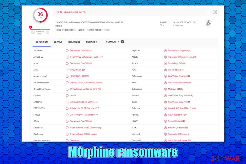Image resolution: width=246 pixels, height=164 pixels.
Task: Switch to the Details tab
Action: click(58, 42)
